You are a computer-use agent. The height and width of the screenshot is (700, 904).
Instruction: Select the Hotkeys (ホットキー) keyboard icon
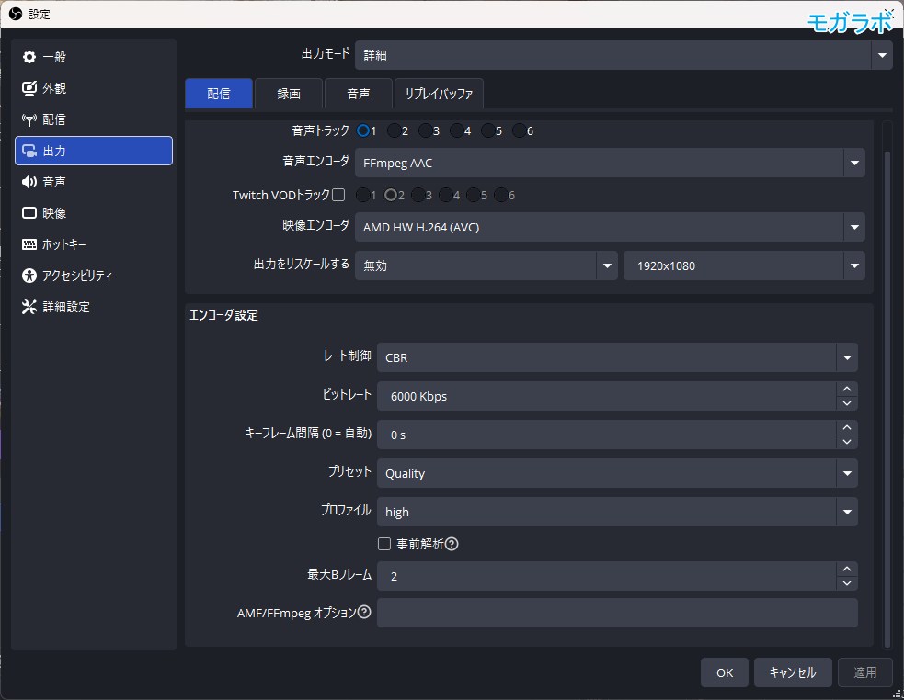[x=29, y=244]
